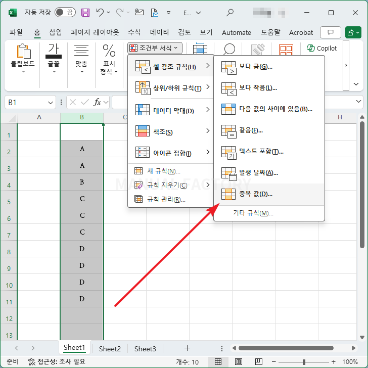Add a new sheet with plus icon
The width and height of the screenshot is (368, 368).
[x=187, y=348]
